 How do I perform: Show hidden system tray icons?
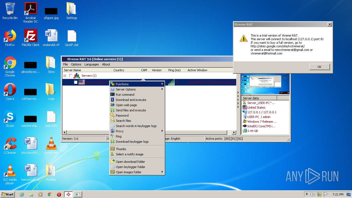click(307, 194)
